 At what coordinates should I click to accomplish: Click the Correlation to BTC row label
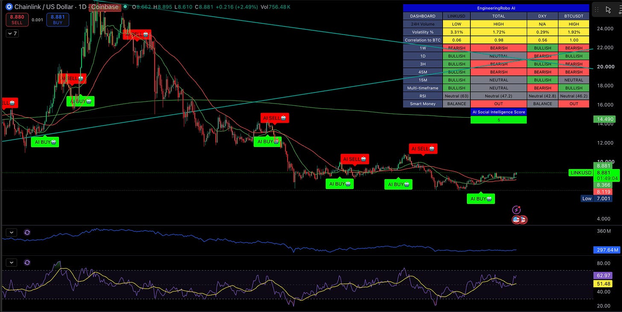(x=423, y=40)
